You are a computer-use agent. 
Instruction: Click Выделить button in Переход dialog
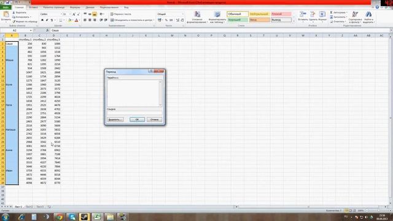(x=115, y=120)
